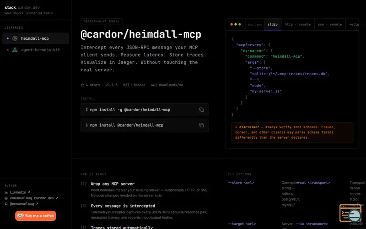Click the agent-harness-kit green triangle icon
The width and height of the screenshot is (366, 229).
15,50
